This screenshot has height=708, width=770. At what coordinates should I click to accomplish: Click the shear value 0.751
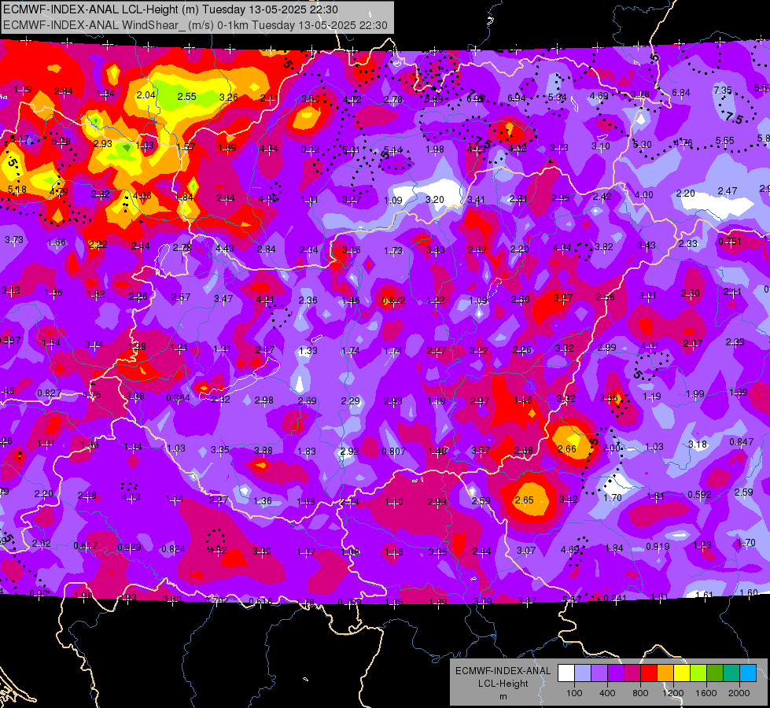730,242
